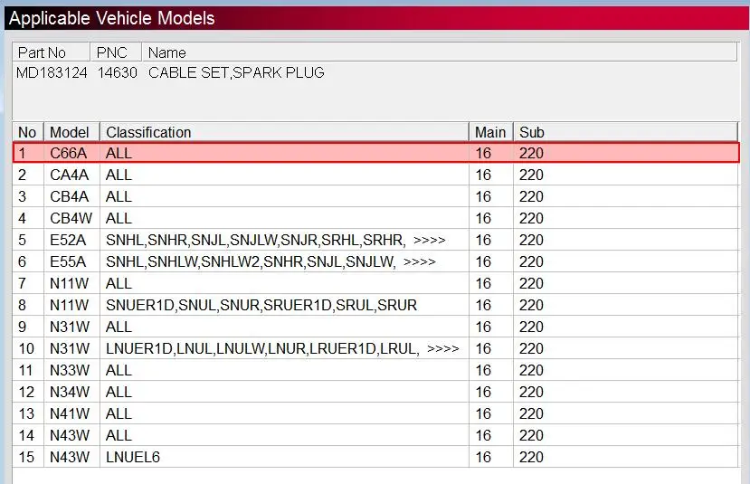Click classification LNUEL6 in row 15

point(133,457)
